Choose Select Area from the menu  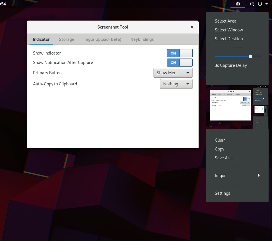tap(225, 21)
